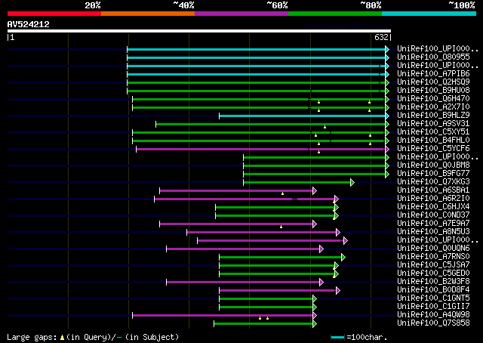Image resolution: width=483 pixels, height=343 pixels.
Task: Select the UniRef100_Q7S858 label
Action: (x=433, y=323)
